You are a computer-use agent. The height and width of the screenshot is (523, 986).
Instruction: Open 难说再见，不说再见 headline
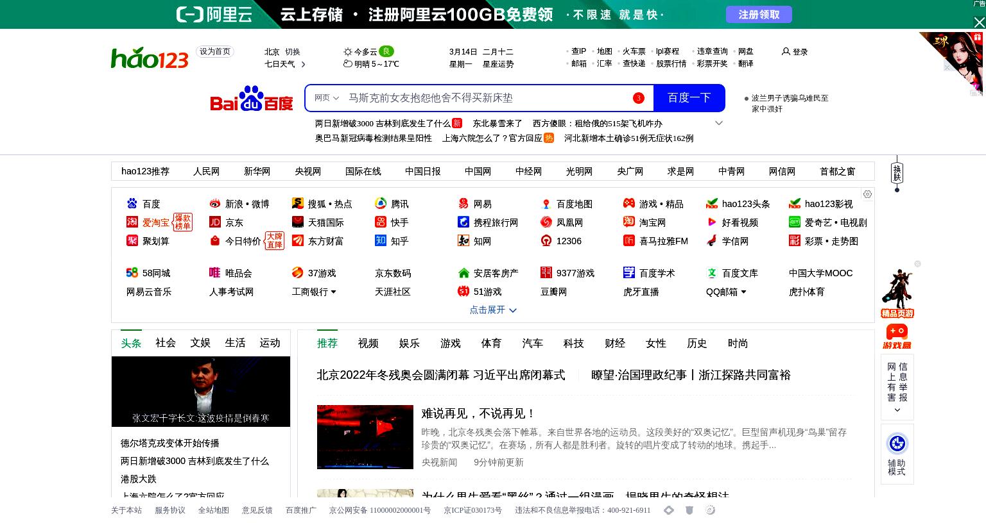(x=478, y=413)
